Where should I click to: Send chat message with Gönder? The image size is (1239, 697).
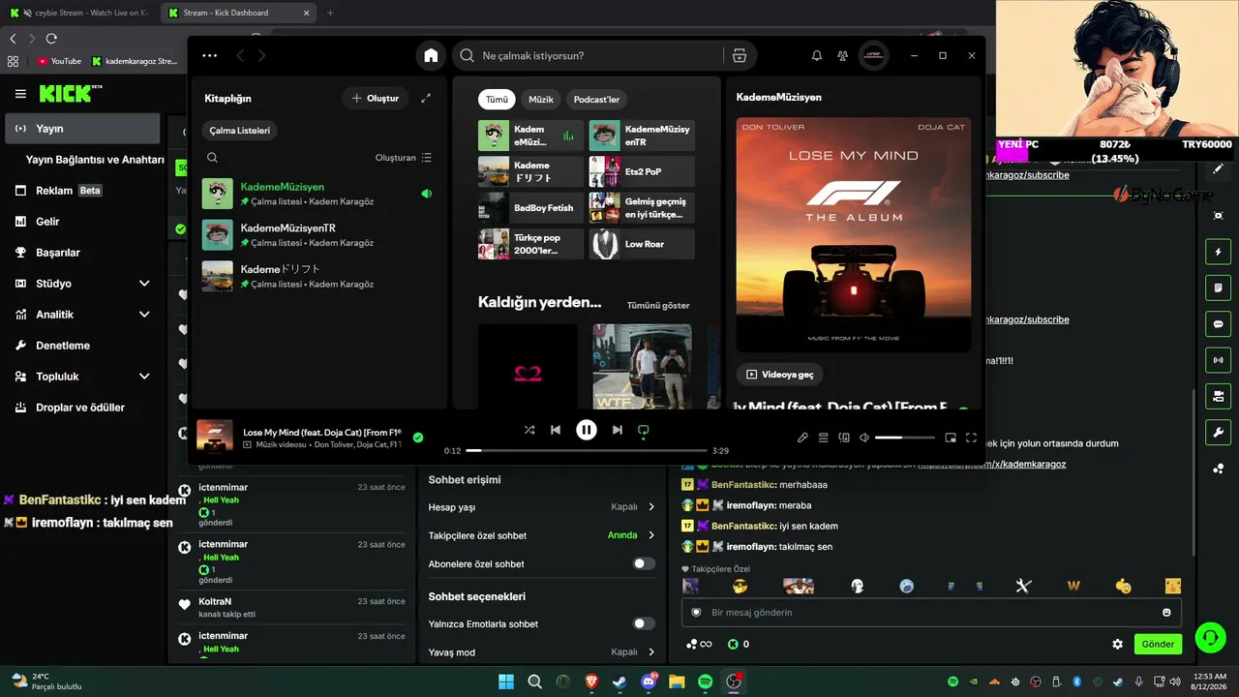pos(1158,644)
